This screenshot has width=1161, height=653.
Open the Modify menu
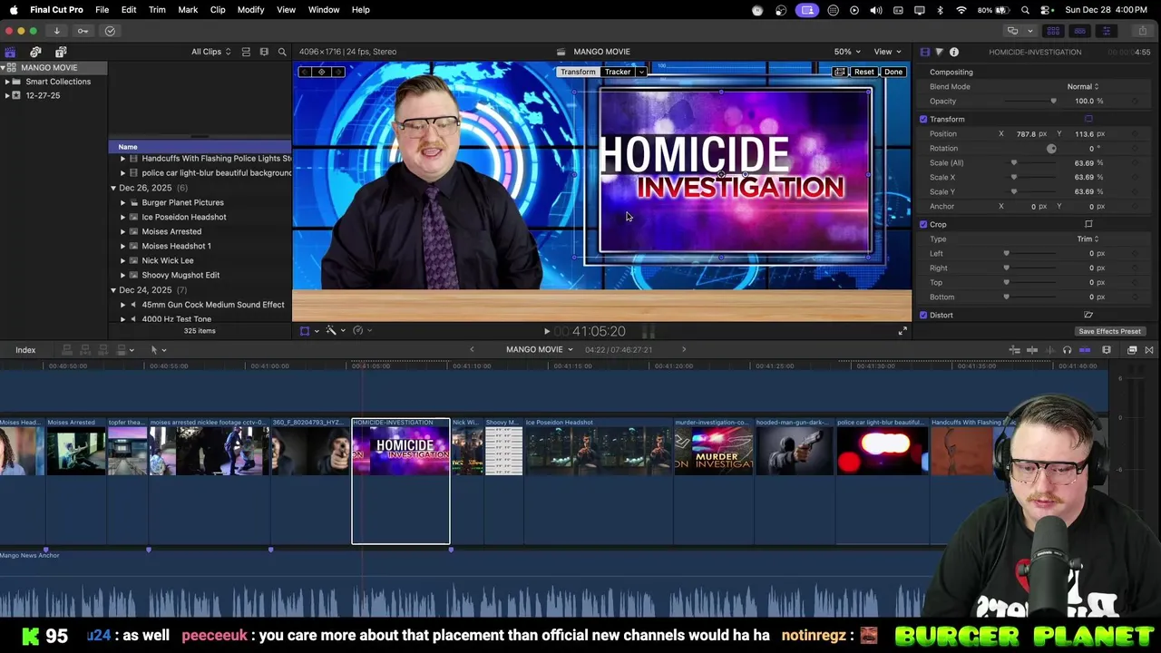250,9
